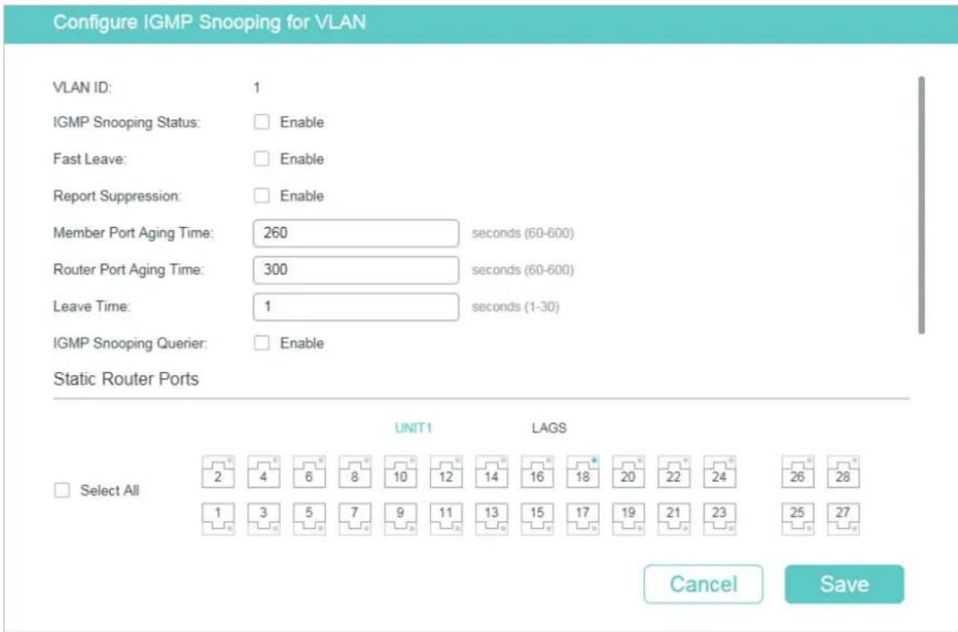958x632 pixels.
Task: Focus the Member Port Aging Time field
Action: pyautogui.click(x=356, y=233)
